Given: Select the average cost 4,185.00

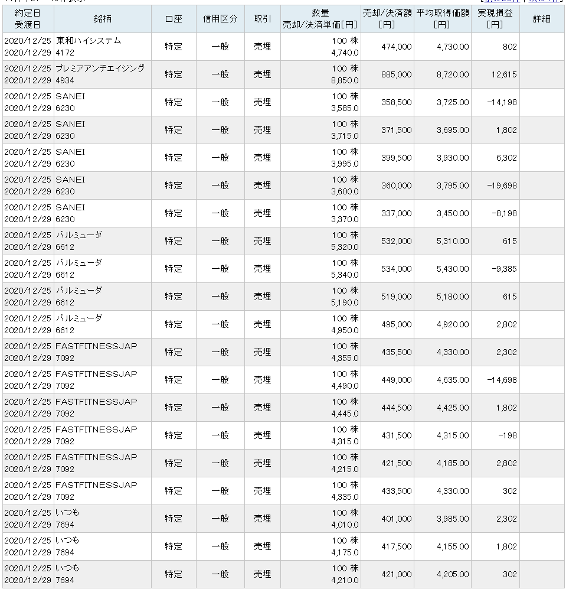Looking at the screenshot, I should [453, 464].
